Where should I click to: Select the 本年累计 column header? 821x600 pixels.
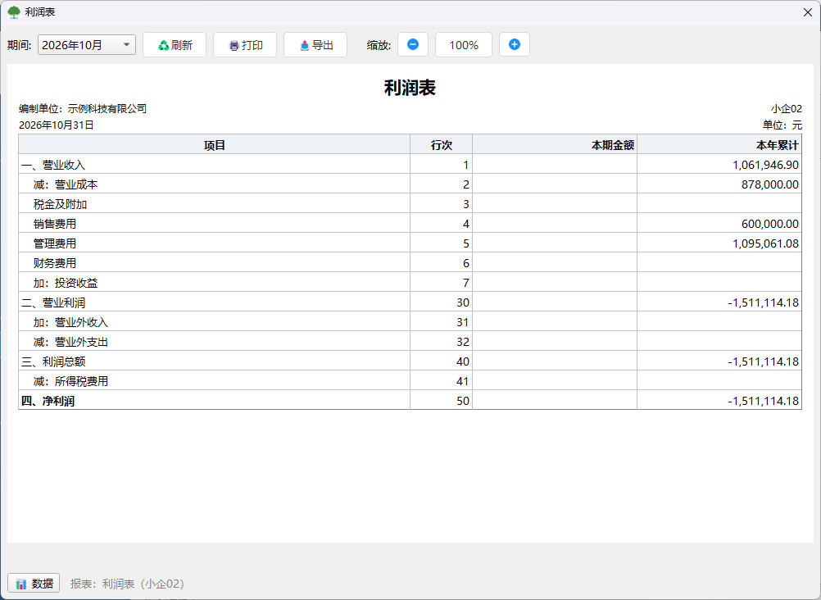point(719,145)
